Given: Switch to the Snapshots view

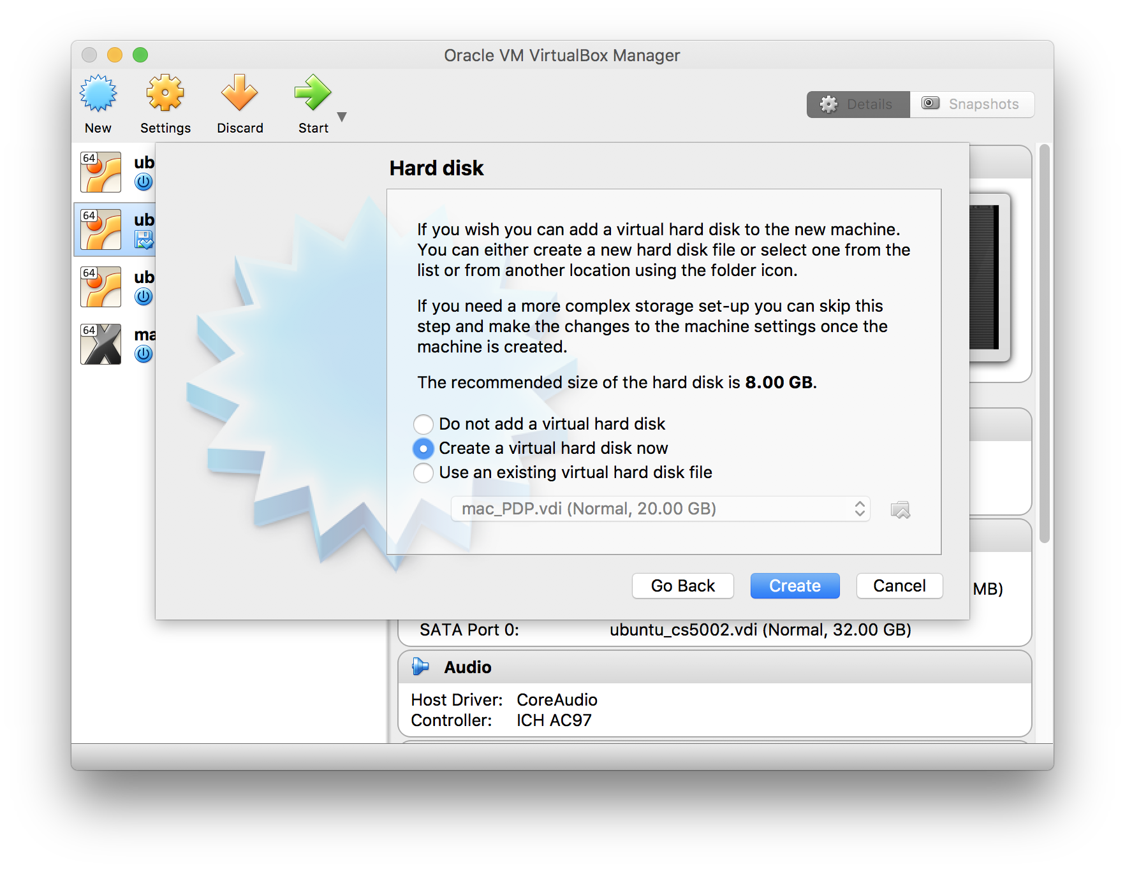Looking at the screenshot, I should pos(972,105).
